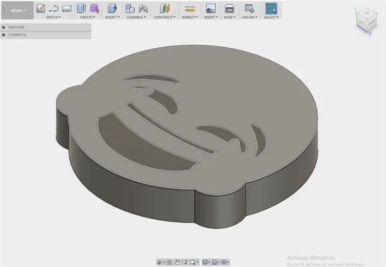This screenshot has height=267, width=386.
Task: Open the CREATE menu
Action: (87, 17)
